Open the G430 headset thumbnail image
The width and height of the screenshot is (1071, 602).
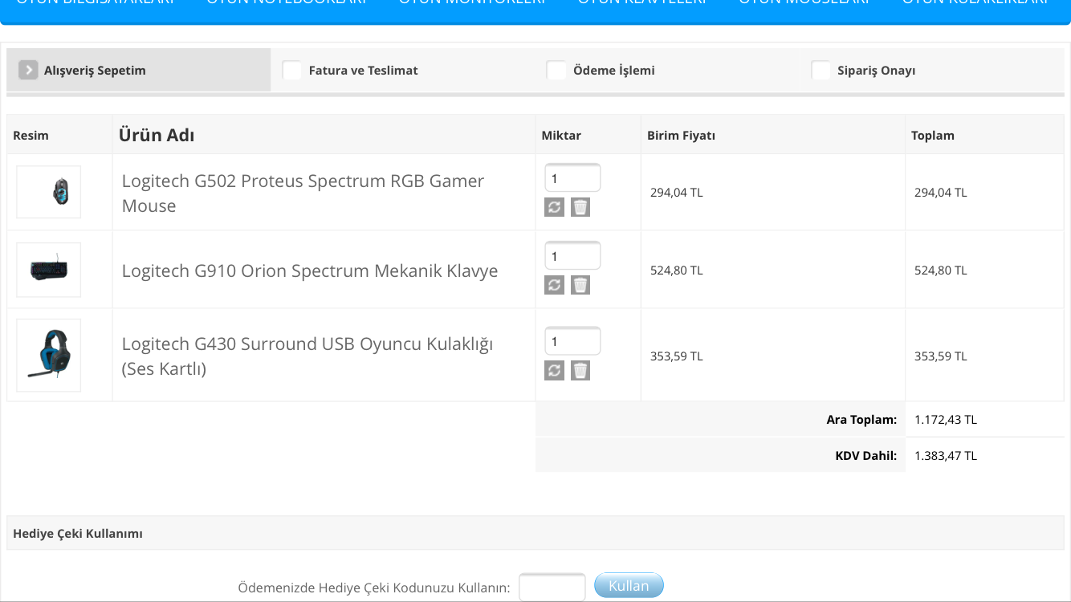pyautogui.click(x=49, y=355)
